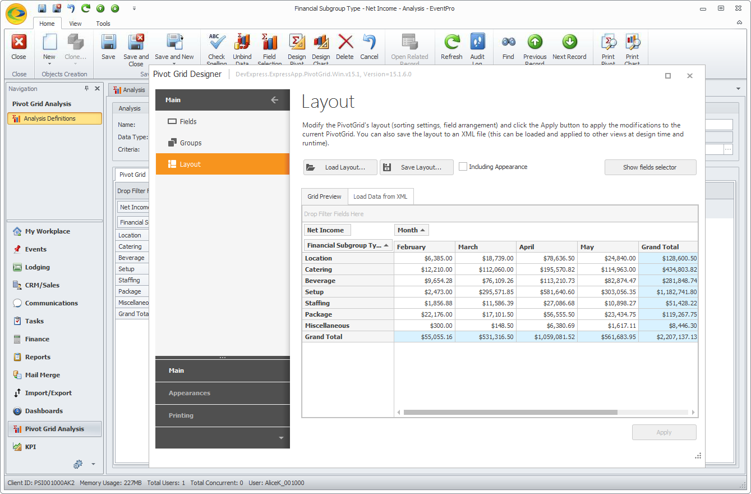
Task: Click Load Layout button
Action: point(340,167)
